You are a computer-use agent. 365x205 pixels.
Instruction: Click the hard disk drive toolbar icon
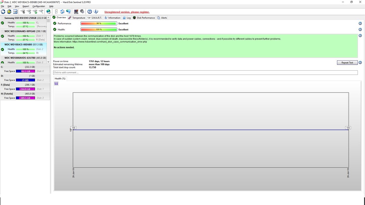[x=15, y=12]
